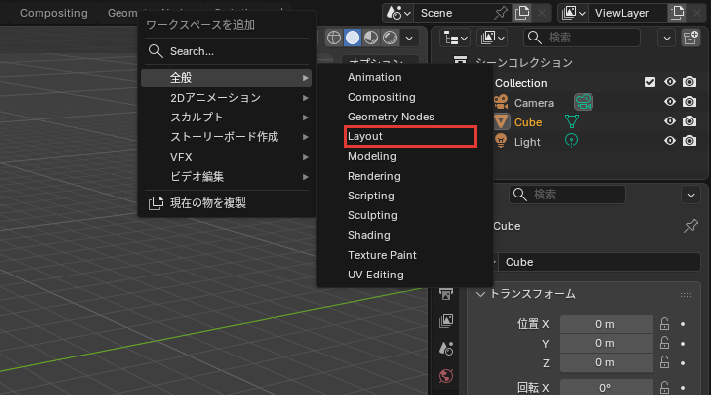Lock 位置 X padlock icon

pyautogui.click(x=664, y=323)
